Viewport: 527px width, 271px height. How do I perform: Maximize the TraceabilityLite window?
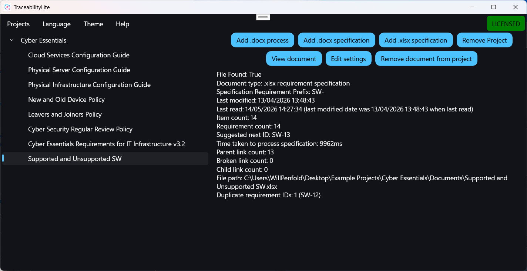pyautogui.click(x=494, y=7)
